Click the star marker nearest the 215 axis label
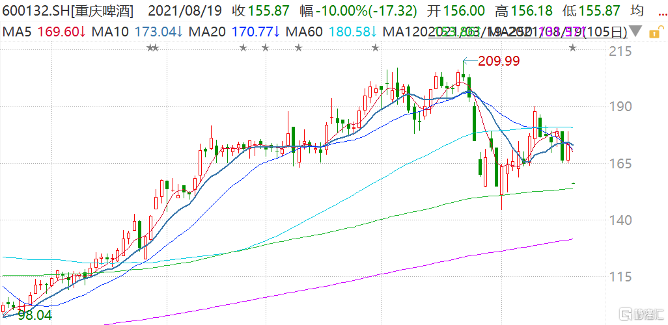Image resolution: width=668 pixels, height=325 pixels. tap(573, 48)
